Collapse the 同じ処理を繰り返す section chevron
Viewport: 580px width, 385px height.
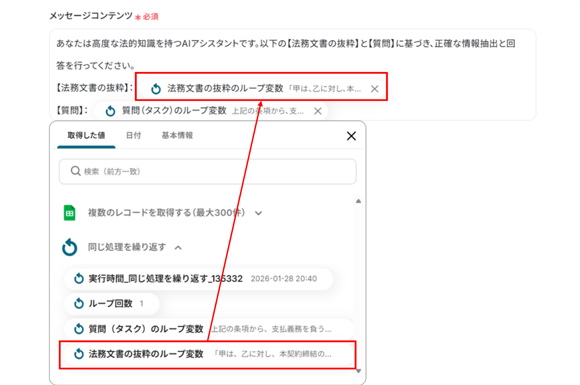[x=178, y=247]
